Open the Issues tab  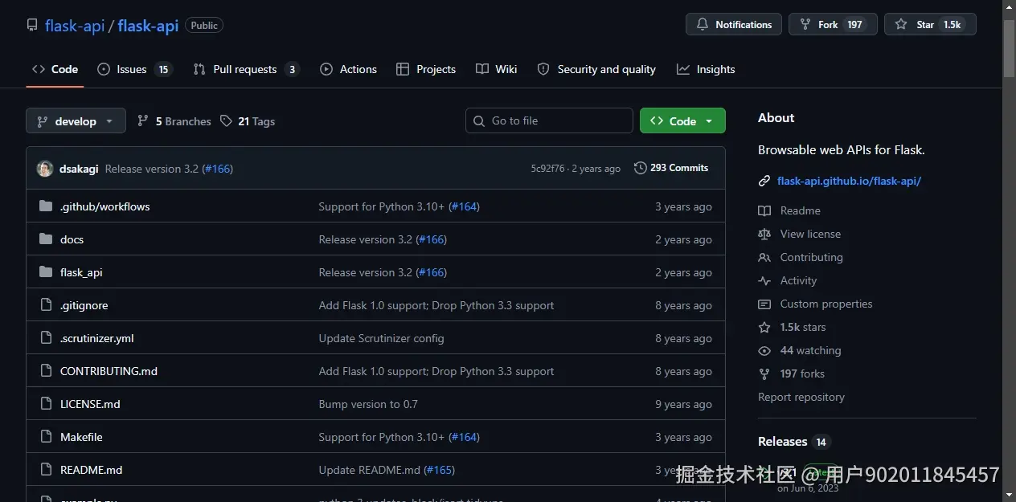coord(134,69)
